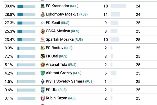The height and width of the screenshot is (105, 157).
Task: Click the Spartak Mosvka diamond logo
Action: point(43,40)
